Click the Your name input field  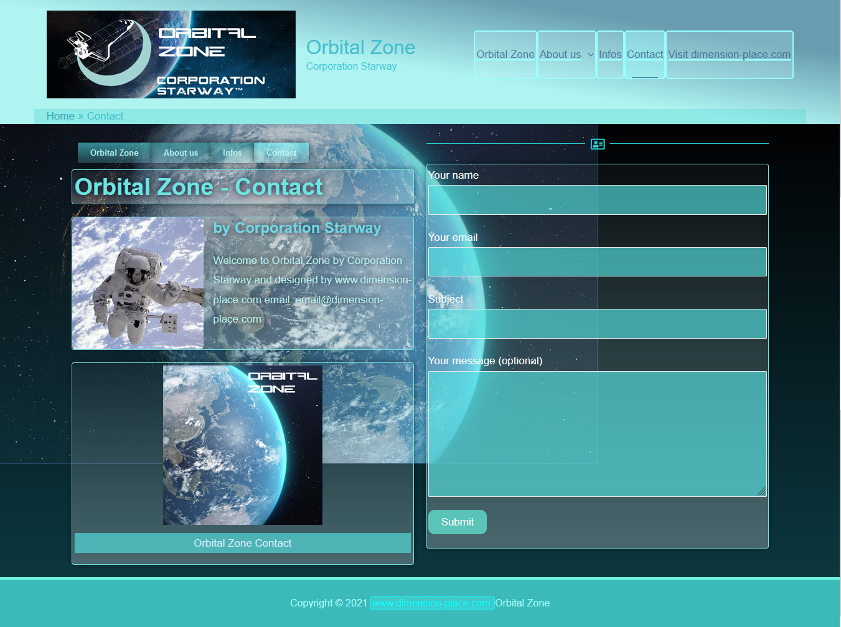(598, 200)
